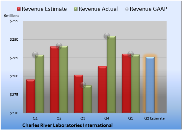
Task: Click the $290 y-axis label
Action: pos(14,39)
